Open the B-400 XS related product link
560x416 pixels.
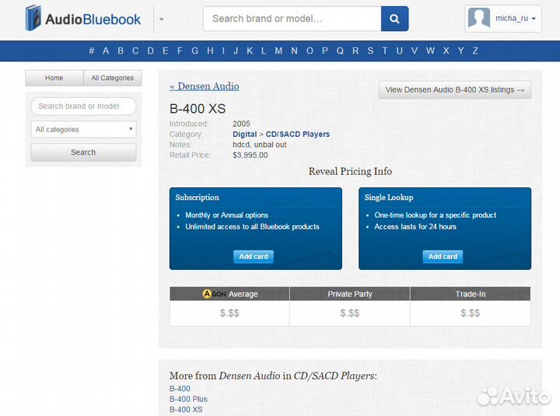[x=186, y=409]
